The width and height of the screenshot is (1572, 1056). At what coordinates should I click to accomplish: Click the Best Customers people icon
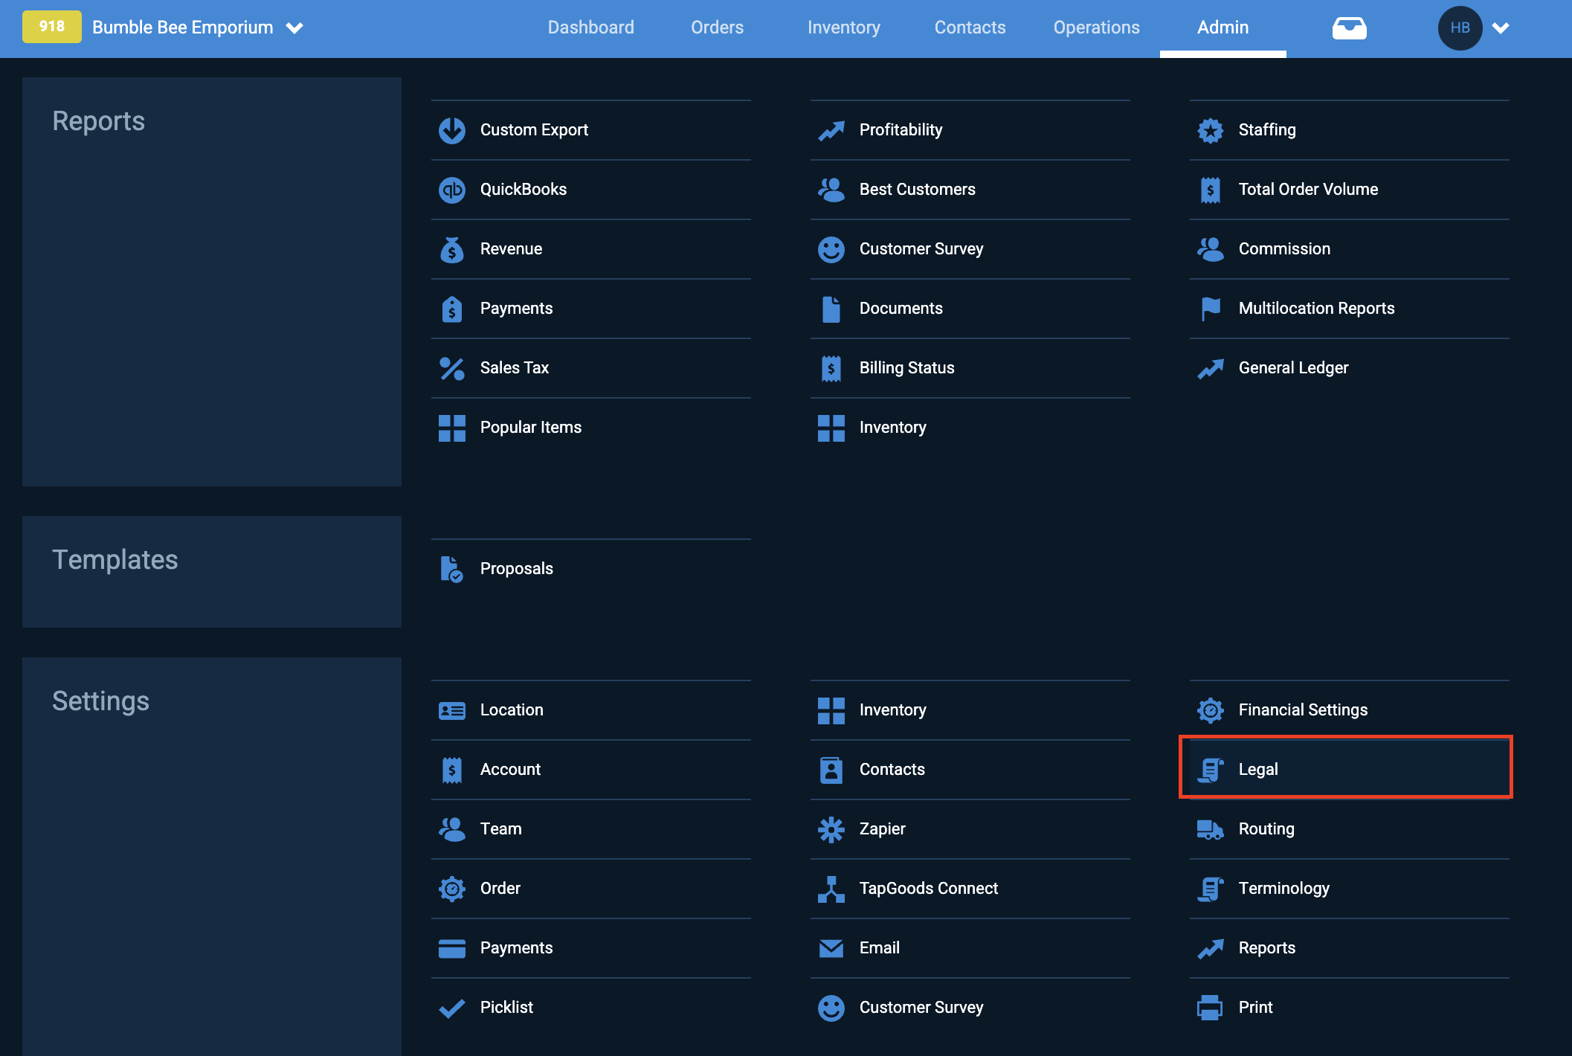pyautogui.click(x=831, y=190)
